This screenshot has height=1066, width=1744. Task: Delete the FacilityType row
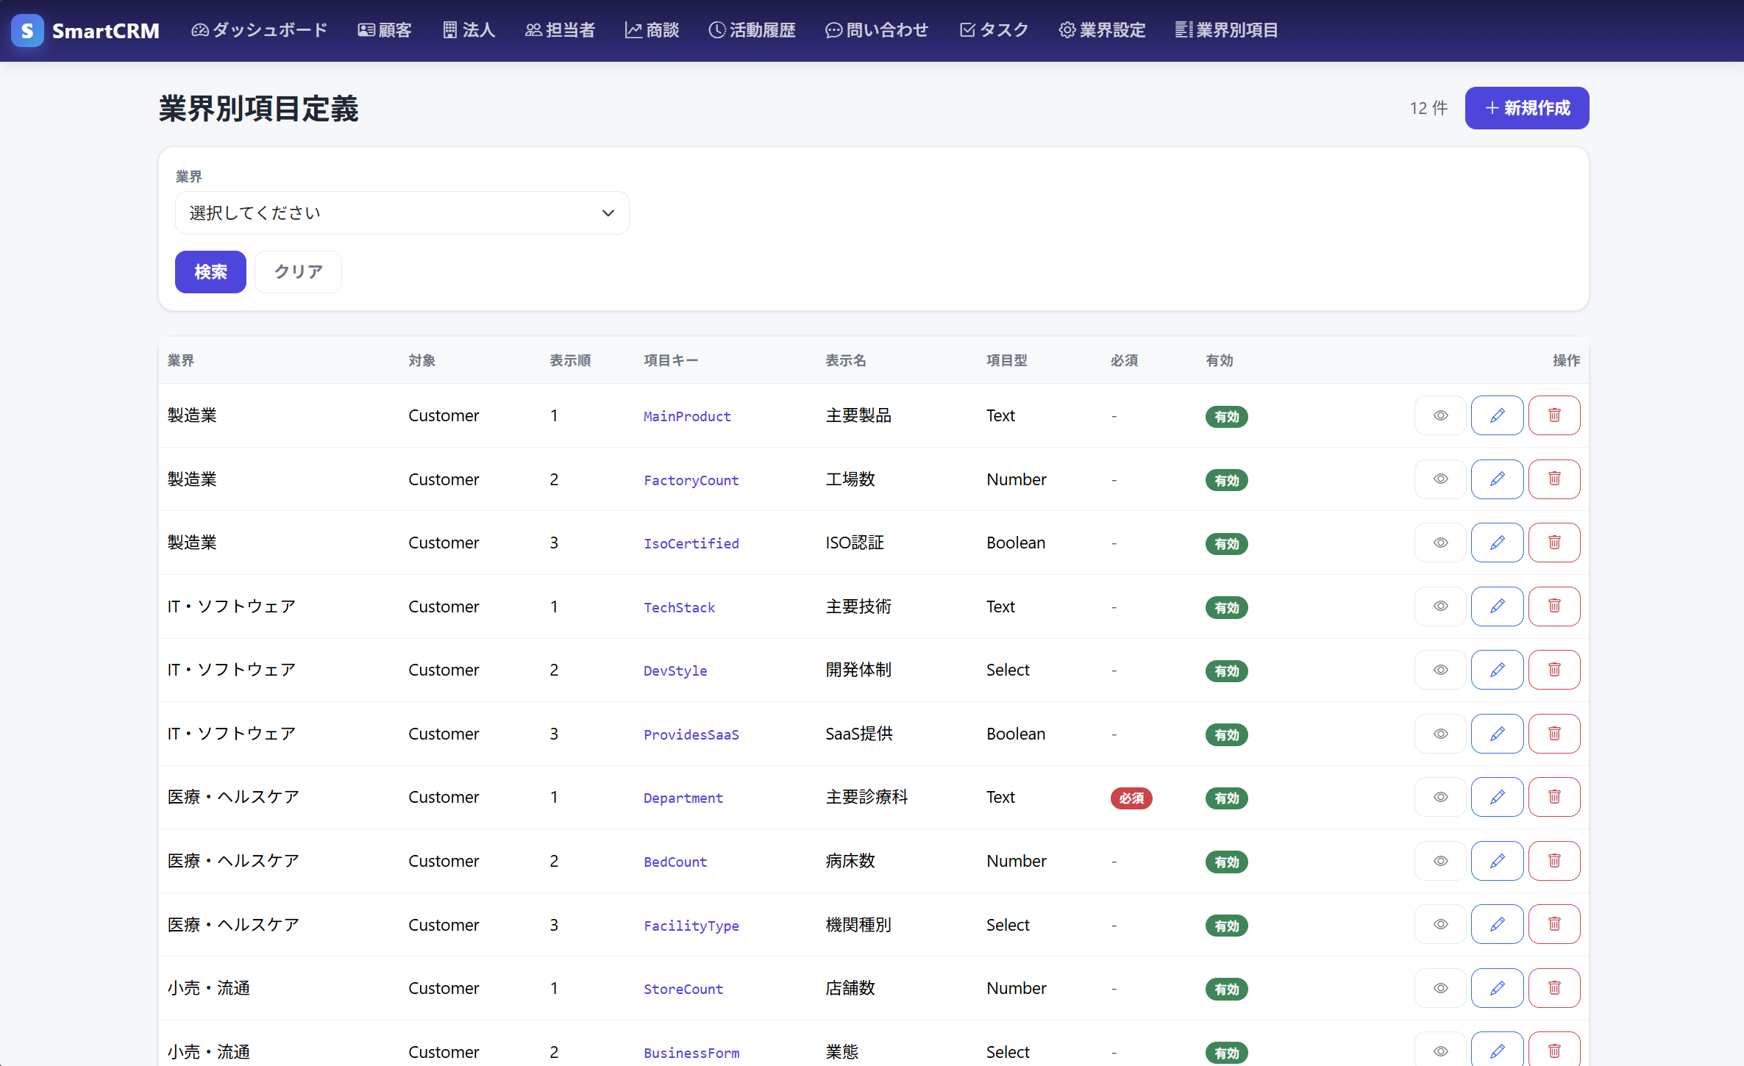tap(1553, 924)
